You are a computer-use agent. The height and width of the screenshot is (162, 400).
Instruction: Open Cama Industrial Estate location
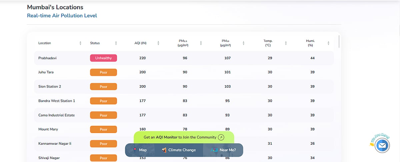(x=57, y=115)
